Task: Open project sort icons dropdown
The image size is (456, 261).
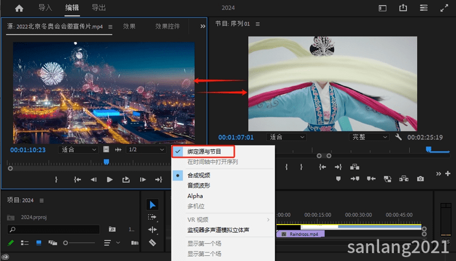Action: click(x=112, y=243)
